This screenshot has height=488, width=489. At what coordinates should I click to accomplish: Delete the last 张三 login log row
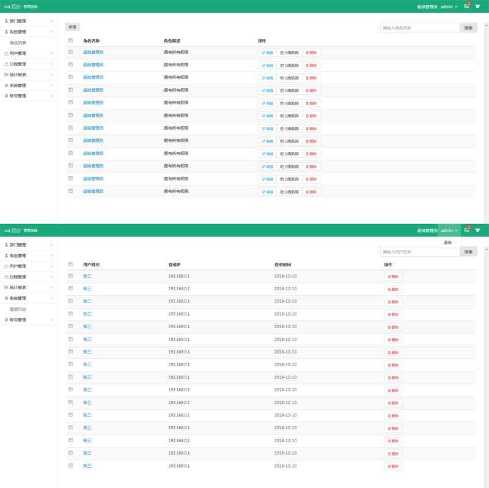pyautogui.click(x=393, y=466)
